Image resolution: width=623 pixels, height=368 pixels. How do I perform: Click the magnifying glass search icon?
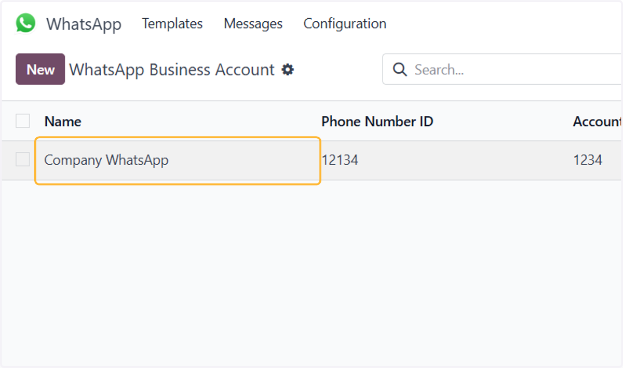tap(400, 70)
